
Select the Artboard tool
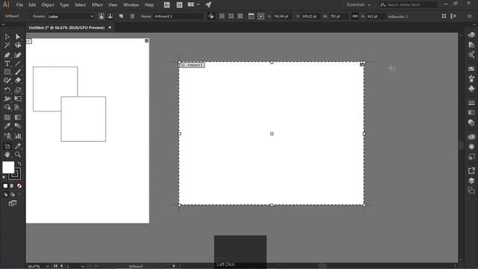point(7,146)
